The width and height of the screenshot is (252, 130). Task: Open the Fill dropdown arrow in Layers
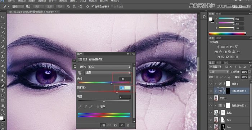click(x=249, y=77)
